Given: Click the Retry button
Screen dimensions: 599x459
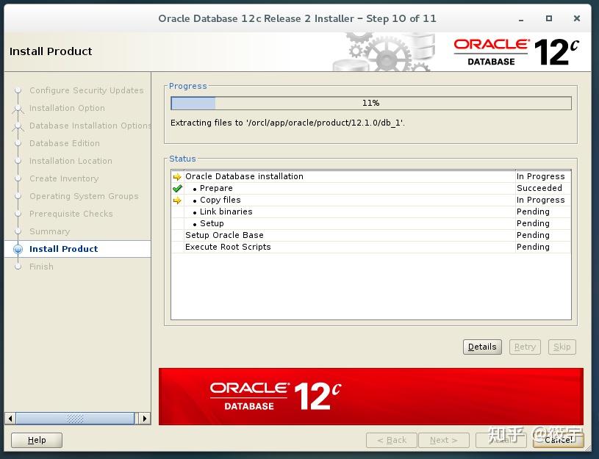Looking at the screenshot, I should [525, 347].
